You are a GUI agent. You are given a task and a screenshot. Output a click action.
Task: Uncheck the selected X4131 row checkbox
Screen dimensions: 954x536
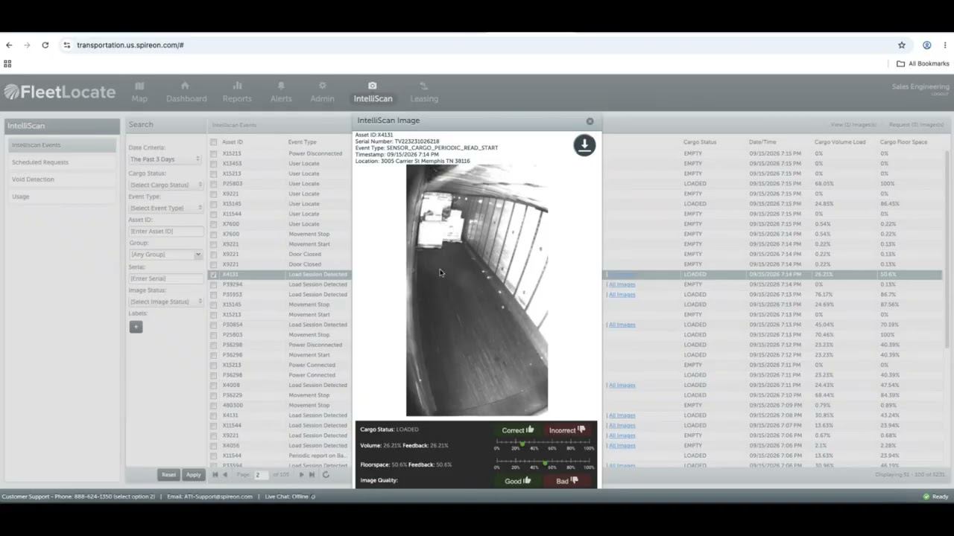(x=214, y=275)
